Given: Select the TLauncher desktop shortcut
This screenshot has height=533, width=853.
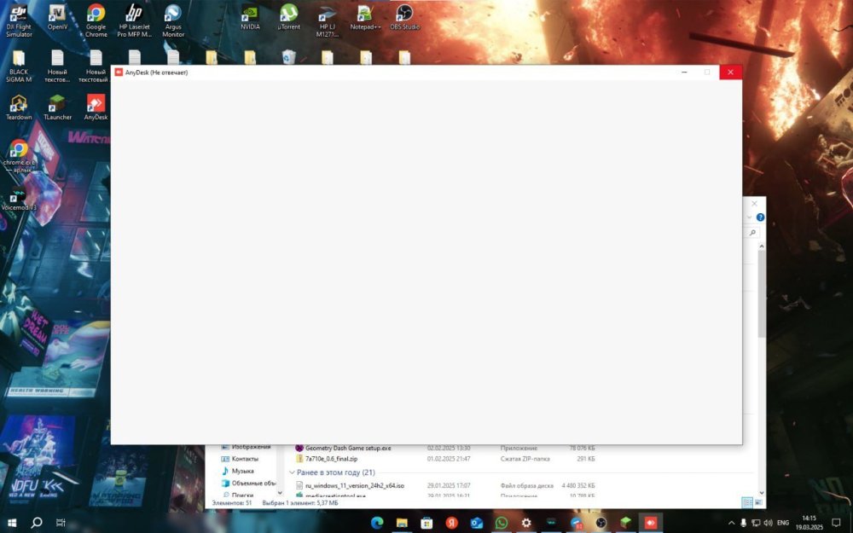Looking at the screenshot, I should [57, 107].
